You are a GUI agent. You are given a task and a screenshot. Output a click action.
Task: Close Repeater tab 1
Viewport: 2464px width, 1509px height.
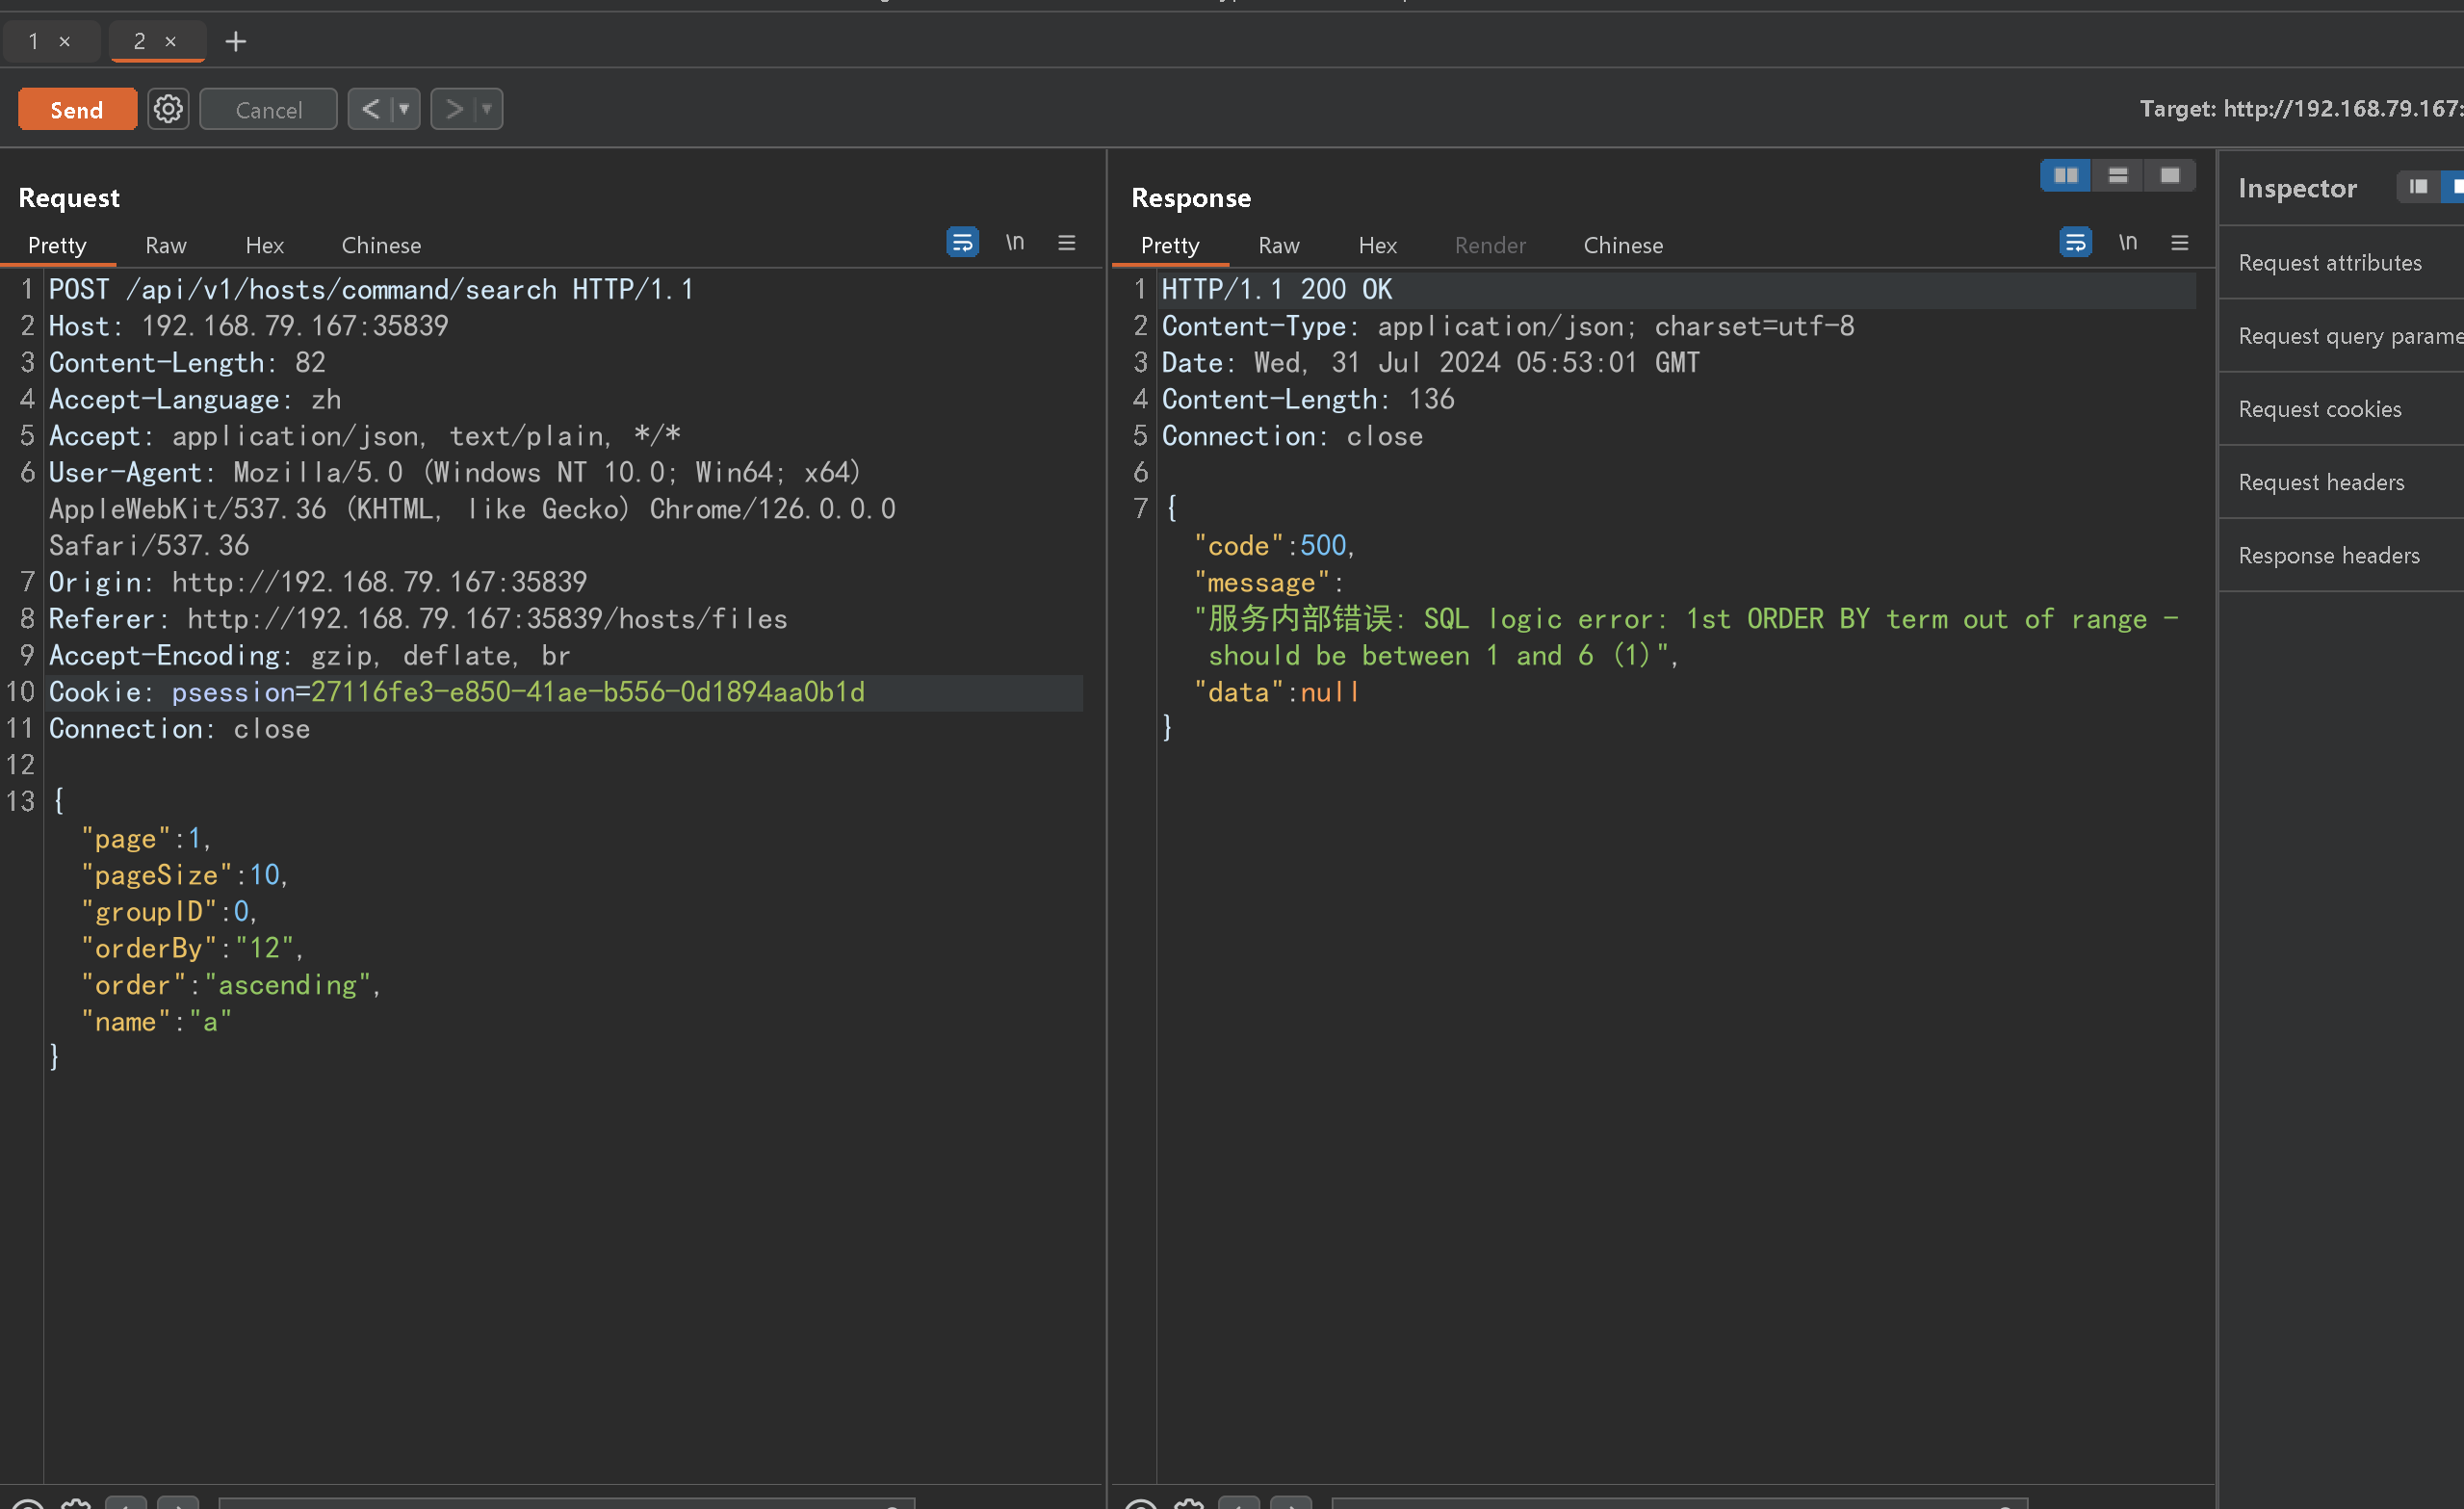(x=64, y=41)
